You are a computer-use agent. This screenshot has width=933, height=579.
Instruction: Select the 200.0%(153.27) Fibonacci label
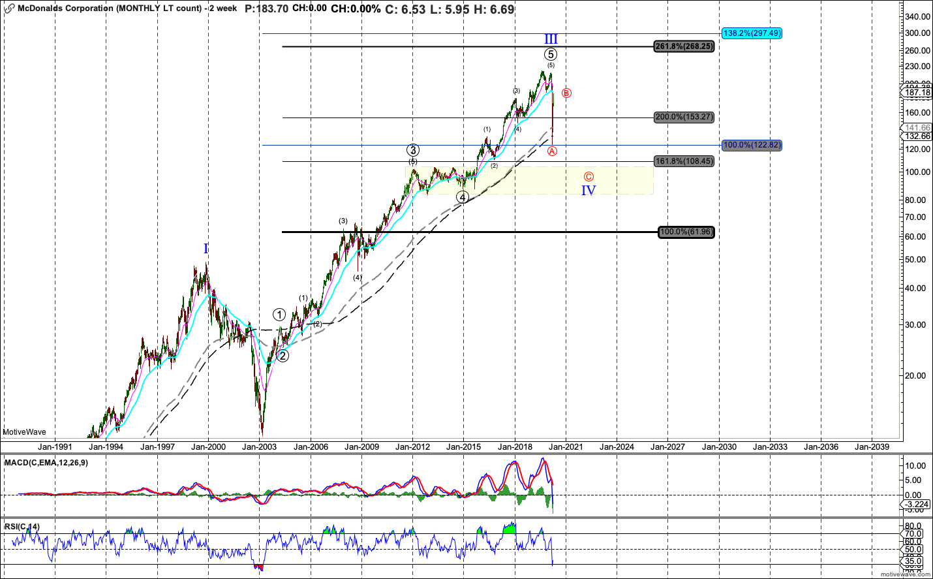point(684,117)
